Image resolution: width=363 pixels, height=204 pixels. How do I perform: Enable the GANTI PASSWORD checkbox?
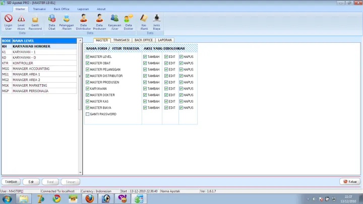88,114
